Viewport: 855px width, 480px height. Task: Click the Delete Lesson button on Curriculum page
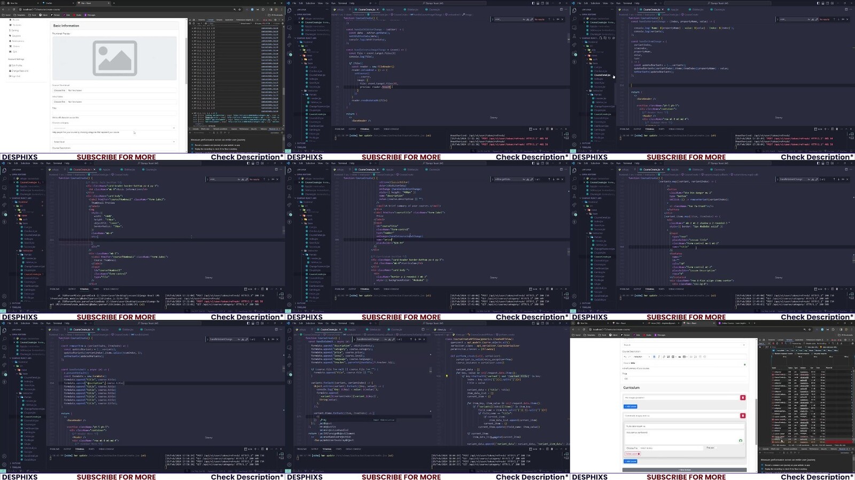click(x=632, y=454)
